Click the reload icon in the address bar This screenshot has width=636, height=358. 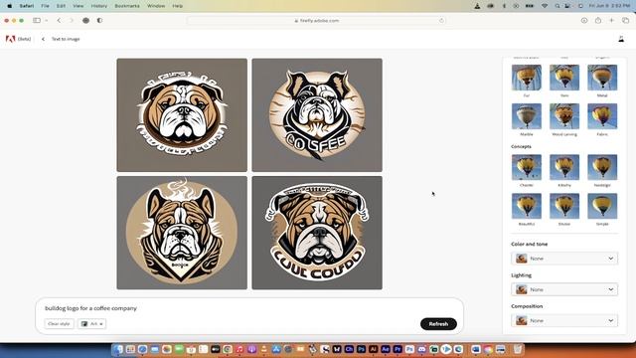(x=441, y=20)
